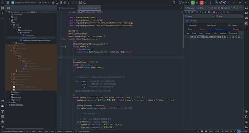Open the local environment combo box

pyautogui.click(x=229, y=16)
